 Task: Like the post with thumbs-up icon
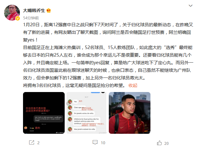(159, 143)
